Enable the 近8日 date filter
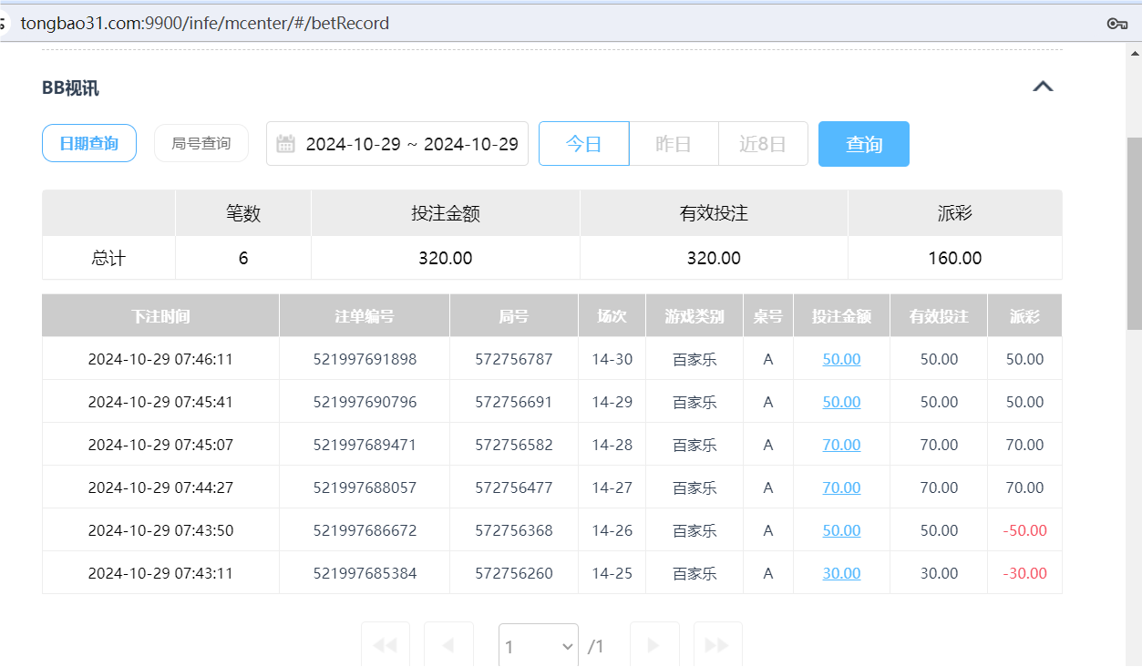Screen dimensions: 1142x667 (763, 143)
